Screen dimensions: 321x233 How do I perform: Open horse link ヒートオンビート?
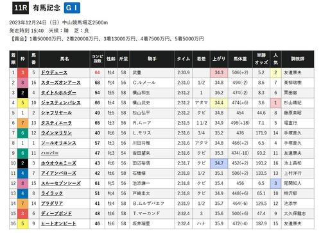coord(58,223)
